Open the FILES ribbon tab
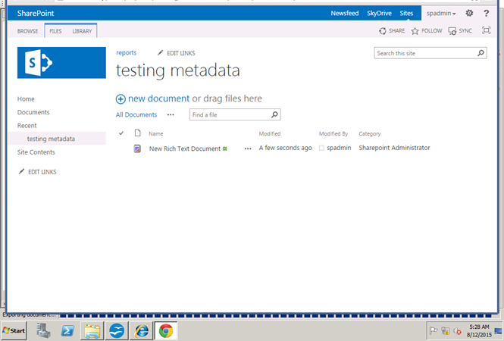This screenshot has height=341, width=504. point(55,31)
